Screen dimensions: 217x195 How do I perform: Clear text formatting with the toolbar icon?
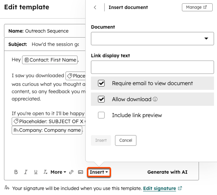[x=45, y=172]
